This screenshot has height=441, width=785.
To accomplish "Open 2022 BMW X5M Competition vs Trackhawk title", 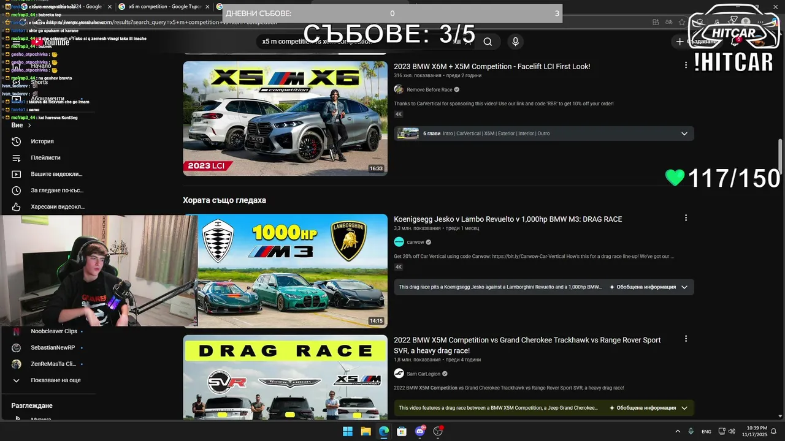I will point(527,345).
